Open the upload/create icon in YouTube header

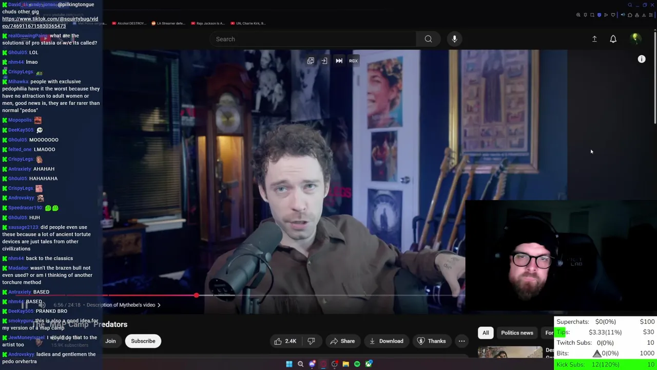594,39
